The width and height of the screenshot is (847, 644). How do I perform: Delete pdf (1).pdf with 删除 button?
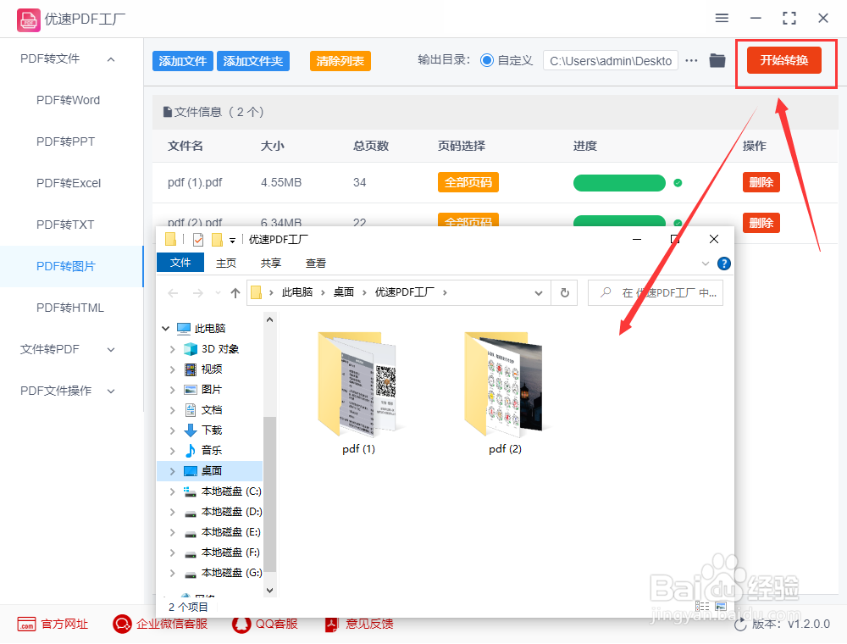(x=761, y=183)
